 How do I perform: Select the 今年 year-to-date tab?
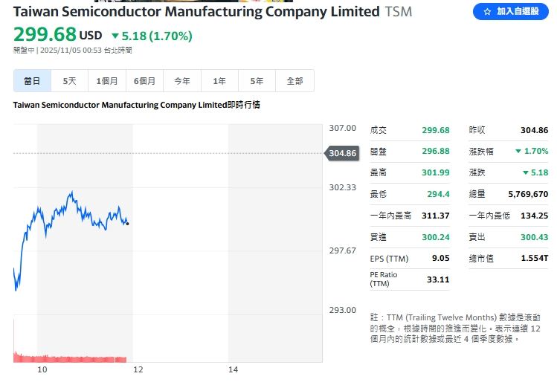[182, 81]
